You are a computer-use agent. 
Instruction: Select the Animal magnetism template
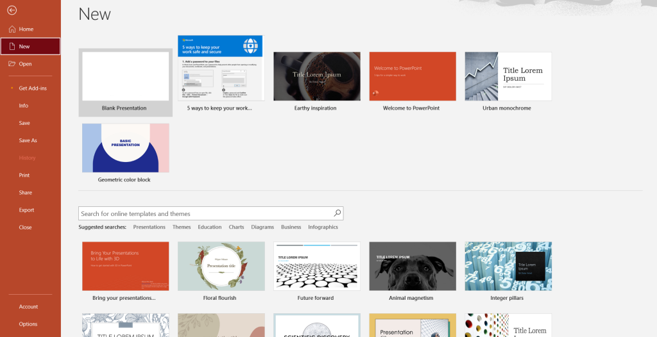pos(413,266)
